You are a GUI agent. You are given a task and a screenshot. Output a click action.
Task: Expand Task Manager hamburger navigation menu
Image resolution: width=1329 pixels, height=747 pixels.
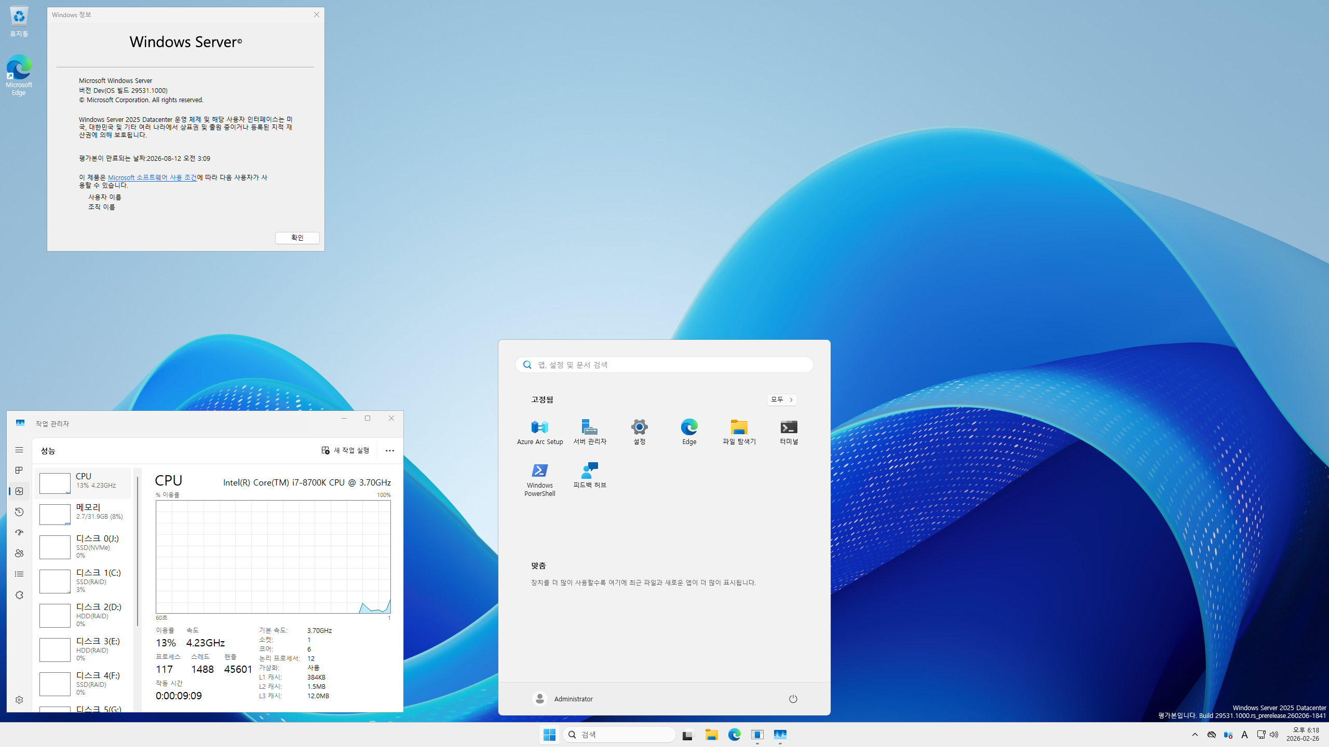[x=19, y=450]
